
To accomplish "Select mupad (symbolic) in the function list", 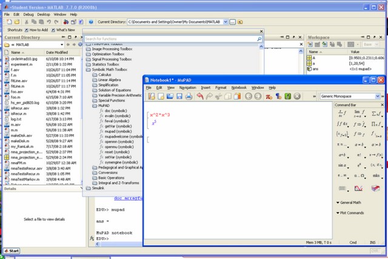I will [118, 131].
